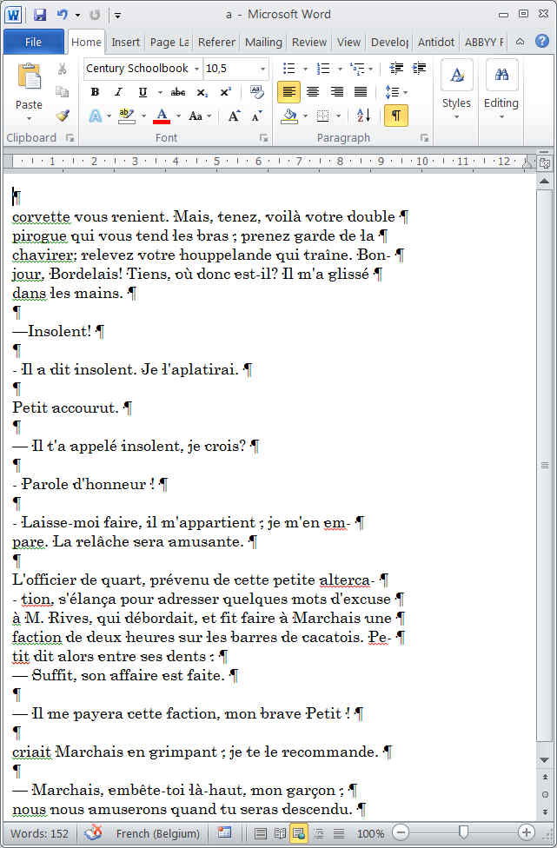Open the Insert ribbon tab
The width and height of the screenshot is (557, 848).
coord(125,42)
